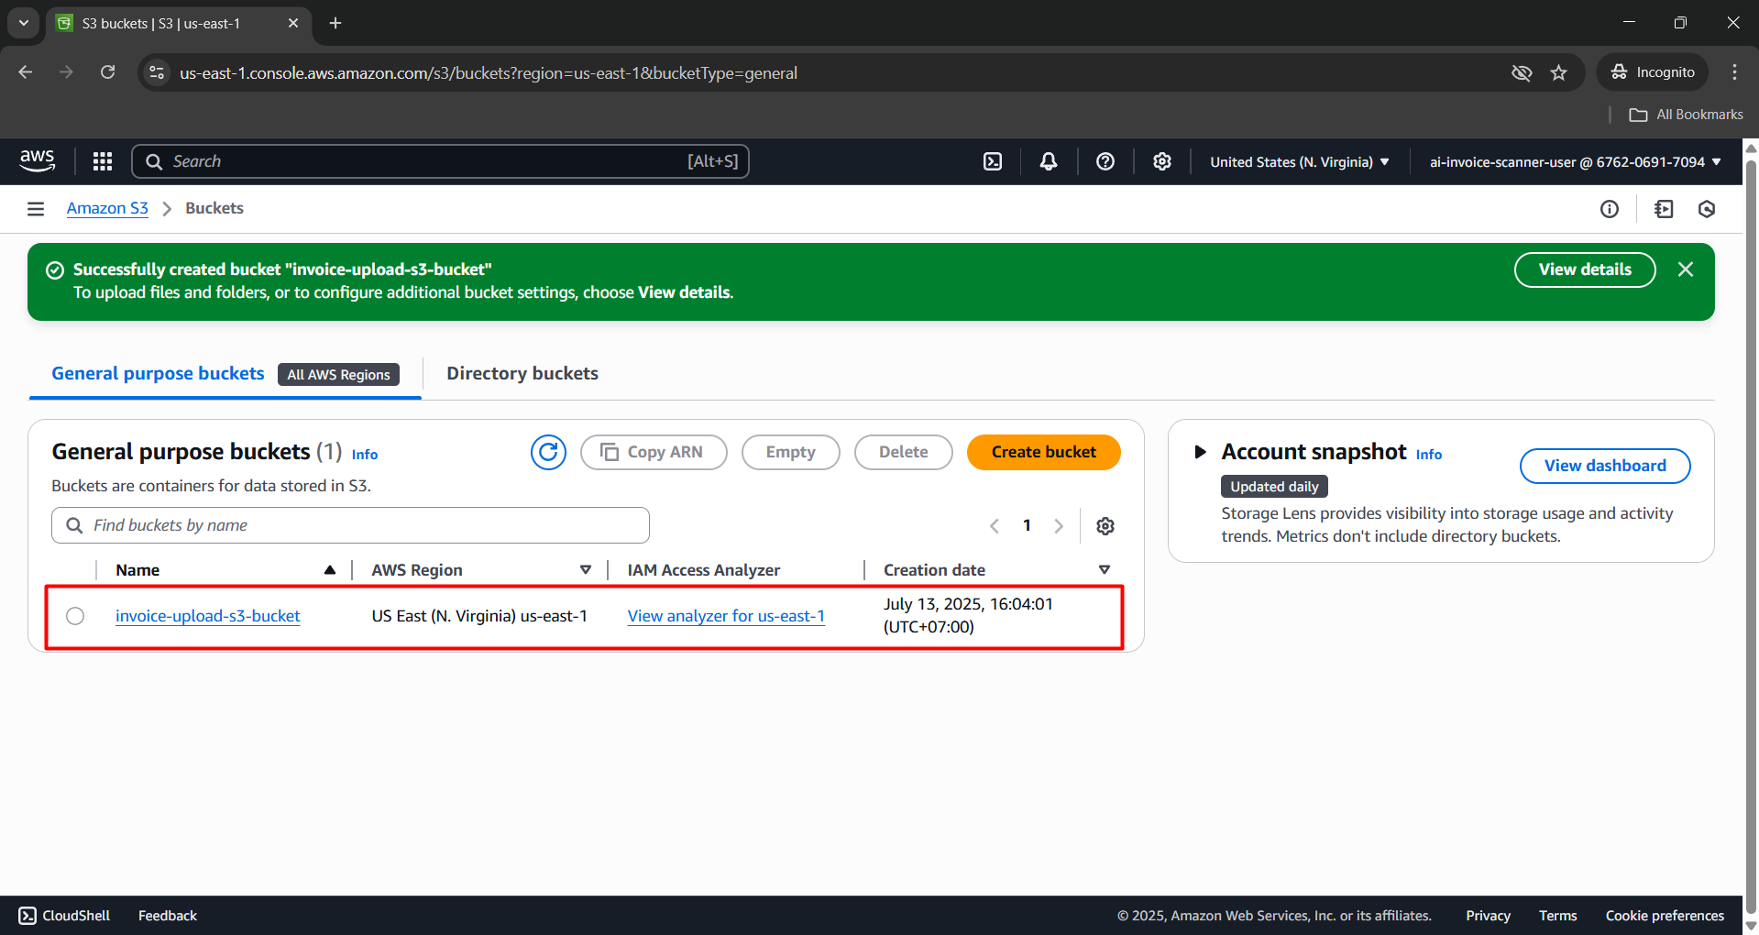This screenshot has height=935, width=1759.
Task: Dismiss the bucket created success banner
Action: [x=1685, y=269]
